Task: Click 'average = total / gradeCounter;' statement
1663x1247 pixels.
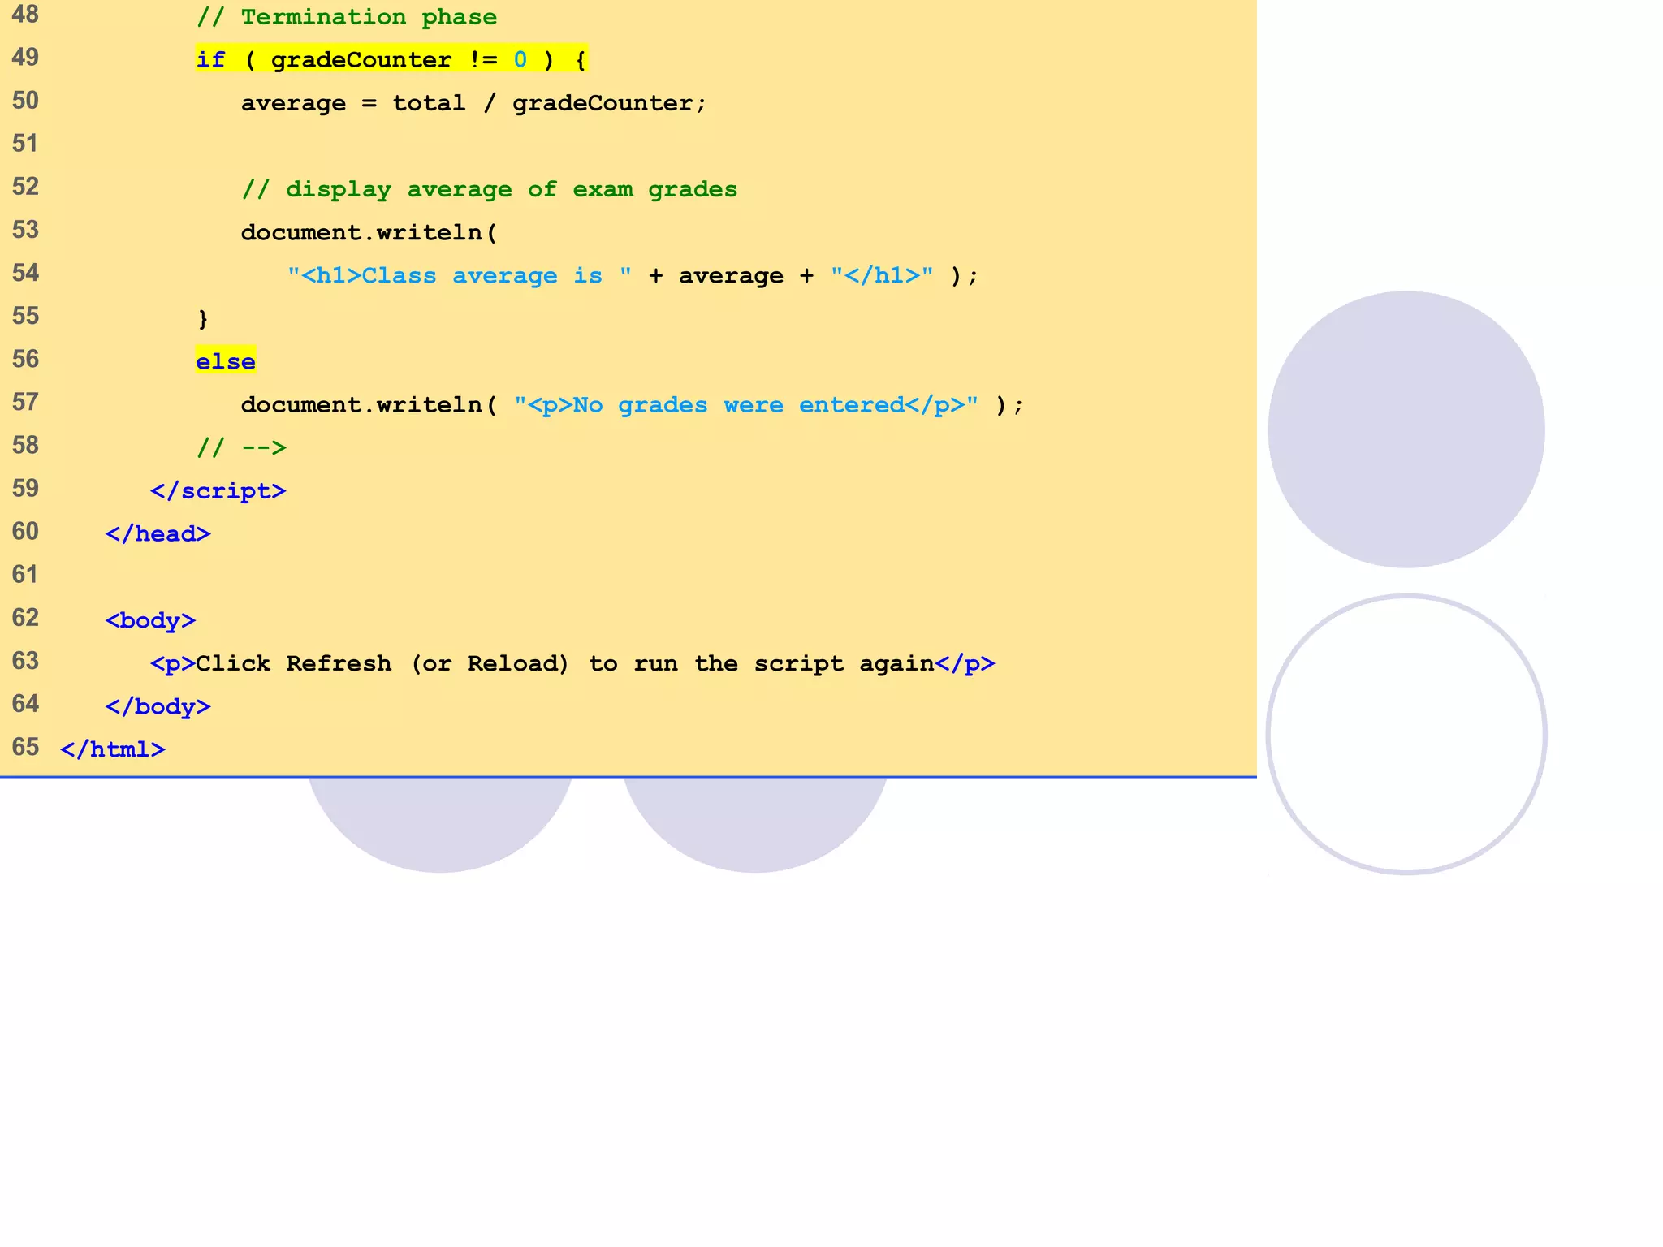Action: click(x=473, y=103)
